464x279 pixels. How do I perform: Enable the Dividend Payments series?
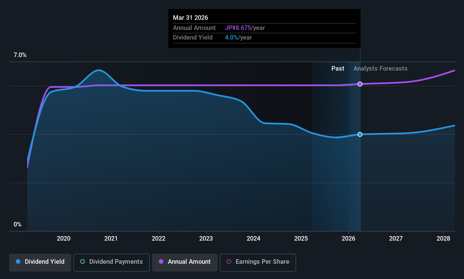pyautogui.click(x=112, y=263)
